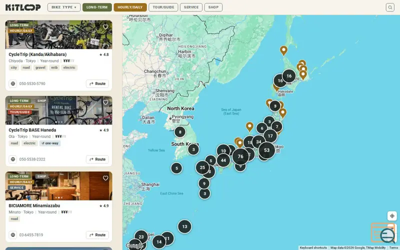Enable the SHOP filter
The width and height of the screenshot is (400, 250).
(213, 7)
